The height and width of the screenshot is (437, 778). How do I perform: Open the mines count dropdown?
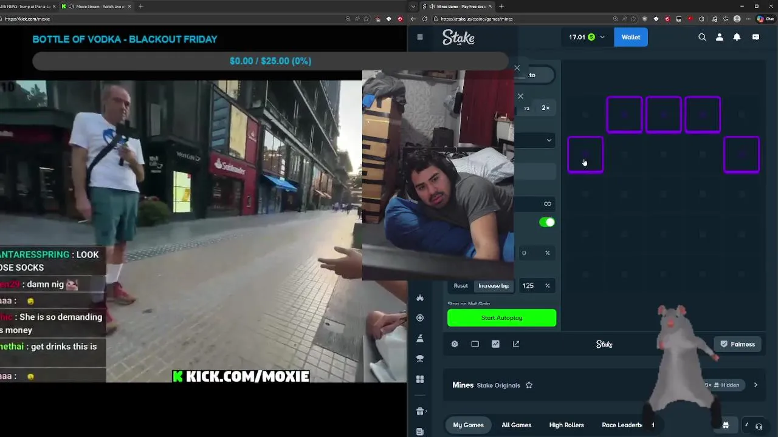pyautogui.click(x=535, y=140)
